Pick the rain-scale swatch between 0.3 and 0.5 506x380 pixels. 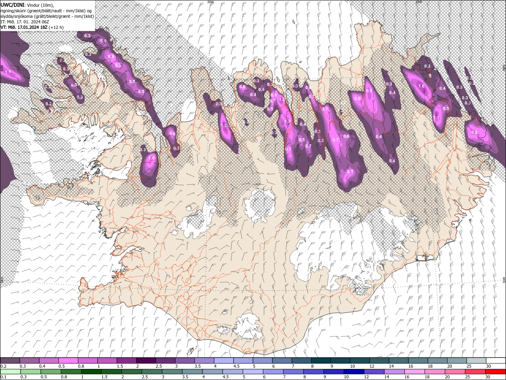coord(30,372)
